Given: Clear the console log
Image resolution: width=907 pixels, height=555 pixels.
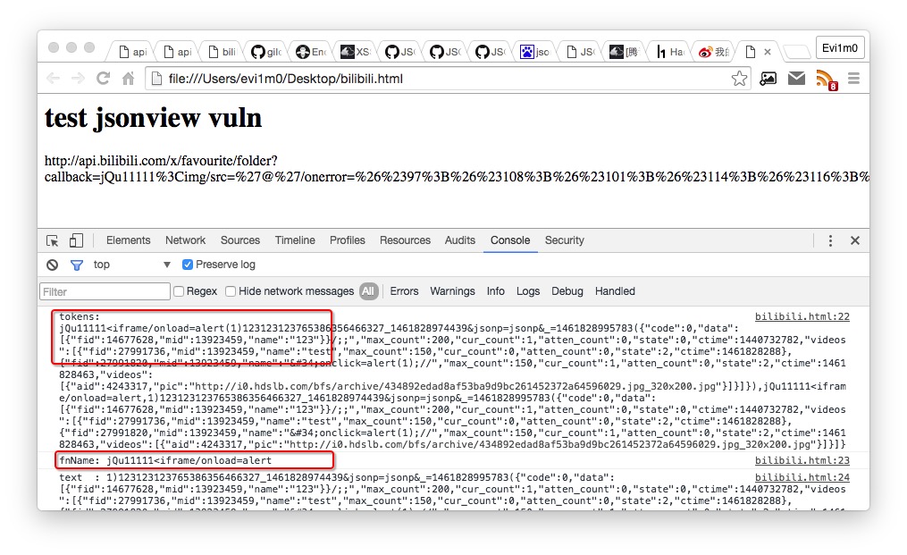Looking at the screenshot, I should tap(52, 265).
